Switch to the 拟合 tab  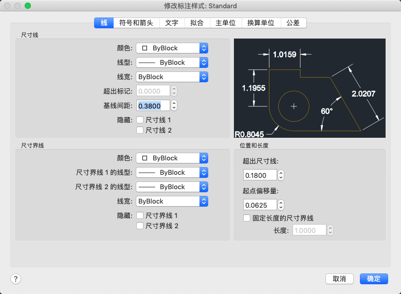[197, 23]
